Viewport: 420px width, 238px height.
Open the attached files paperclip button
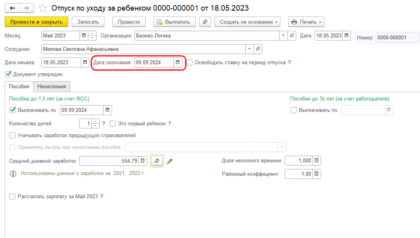pyautogui.click(x=205, y=22)
